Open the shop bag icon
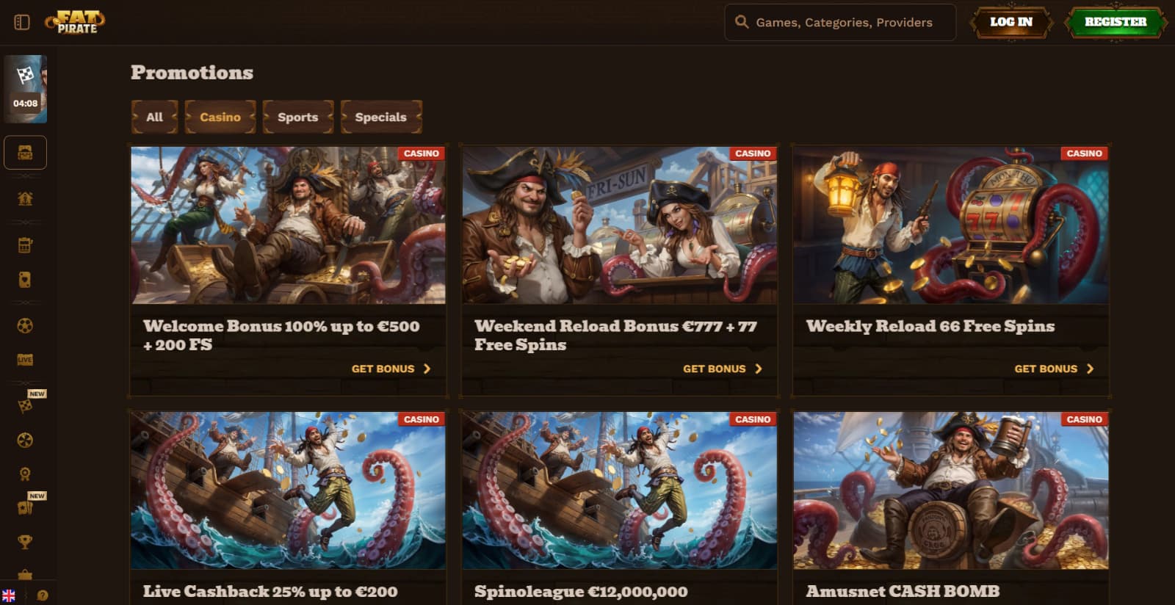The width and height of the screenshot is (1175, 605). click(25, 574)
